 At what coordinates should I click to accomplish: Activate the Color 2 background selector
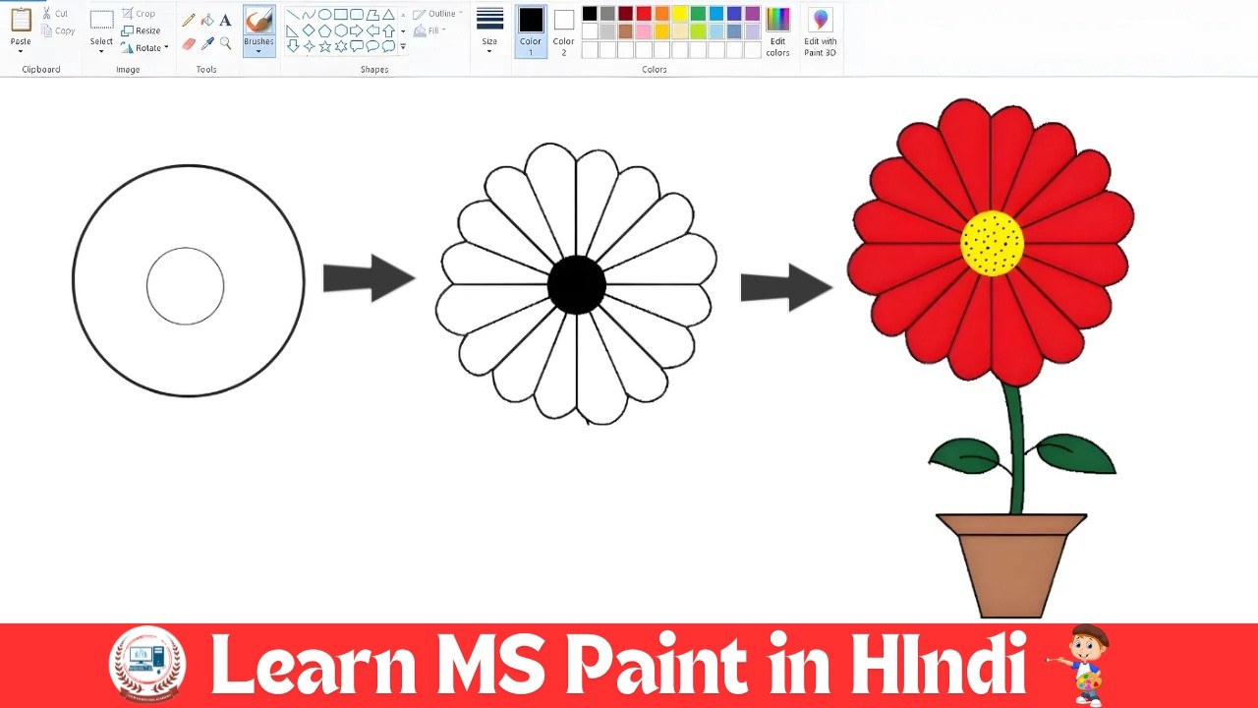(x=563, y=30)
